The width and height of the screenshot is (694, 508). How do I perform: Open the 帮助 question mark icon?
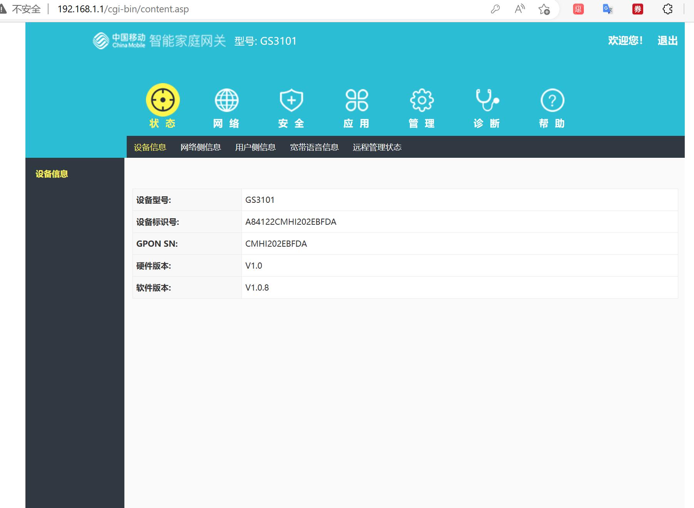552,100
